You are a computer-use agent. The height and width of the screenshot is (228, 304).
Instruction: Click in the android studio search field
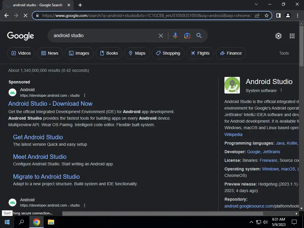(x=105, y=36)
